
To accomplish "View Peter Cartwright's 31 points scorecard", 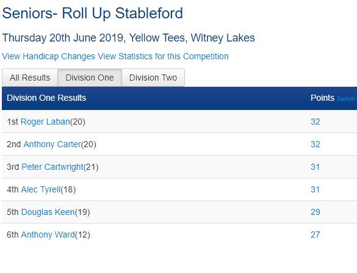I will [x=315, y=167].
